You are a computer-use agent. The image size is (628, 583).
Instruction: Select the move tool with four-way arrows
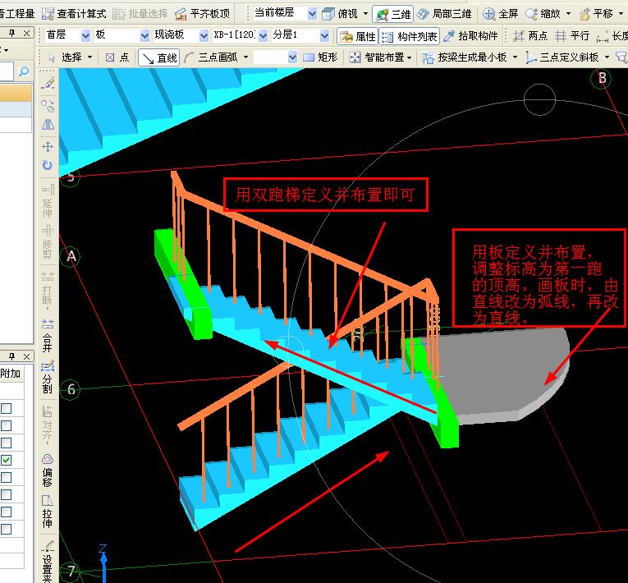(48, 147)
